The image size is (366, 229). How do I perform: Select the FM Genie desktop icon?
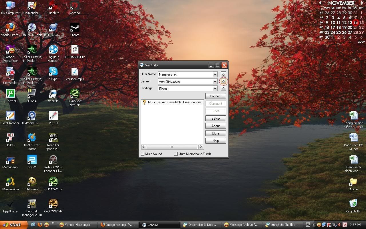[x=32, y=184]
